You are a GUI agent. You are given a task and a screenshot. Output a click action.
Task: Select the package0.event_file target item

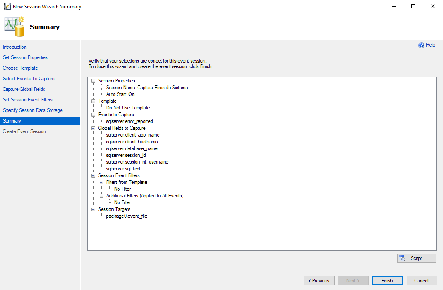127,216
